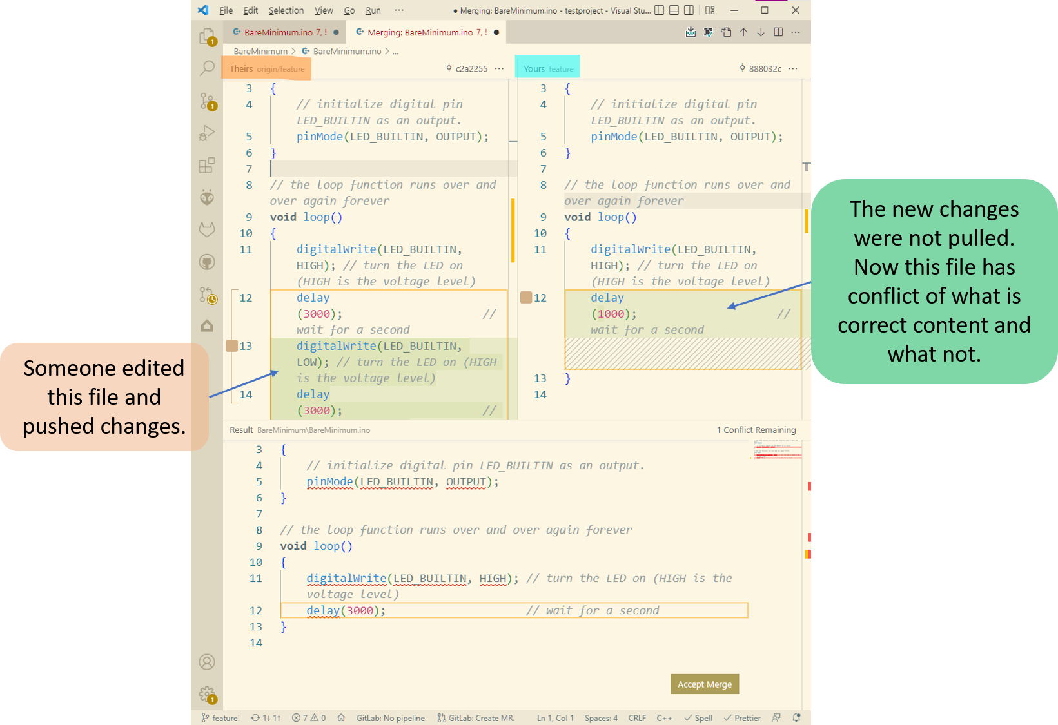
Task: Open the Explorer sidebar panel
Action: click(207, 37)
